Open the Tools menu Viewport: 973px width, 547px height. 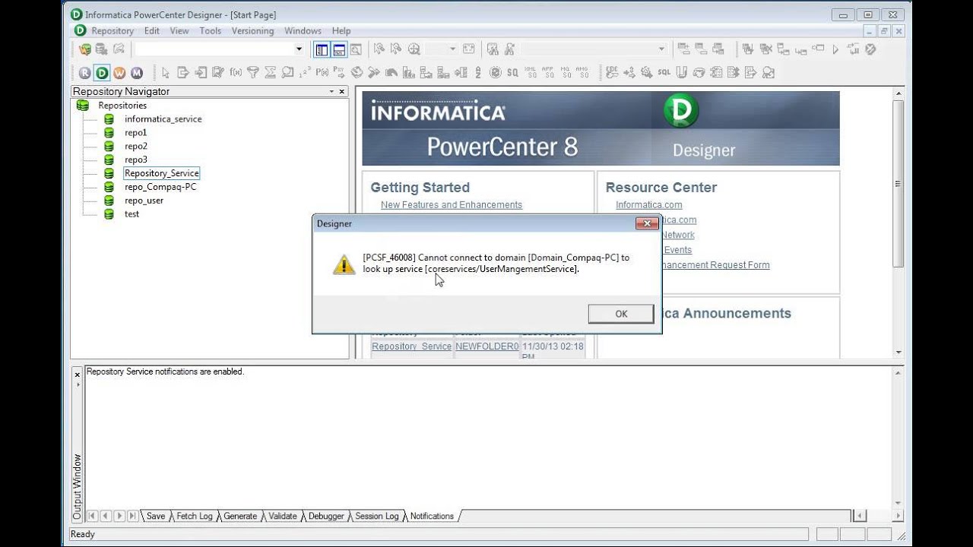pyautogui.click(x=211, y=31)
